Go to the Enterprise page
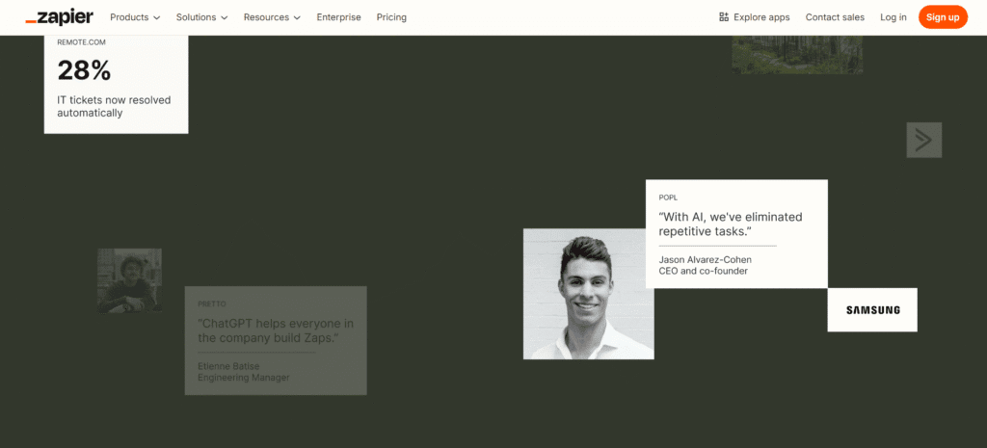 point(338,17)
